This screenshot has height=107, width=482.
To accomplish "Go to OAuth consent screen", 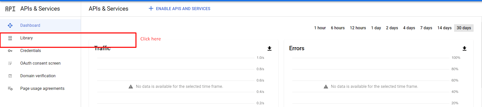I will click(40, 63).
